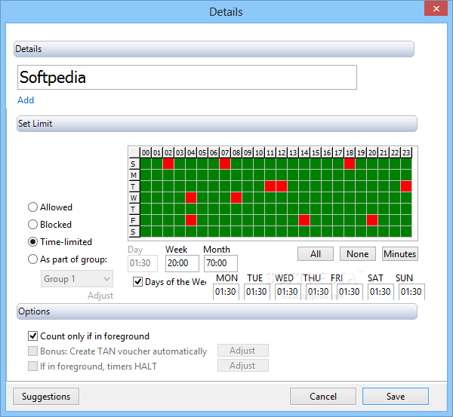Click red Friday 04 hour cell
Viewport: 453px width, 417px height.
click(x=191, y=220)
